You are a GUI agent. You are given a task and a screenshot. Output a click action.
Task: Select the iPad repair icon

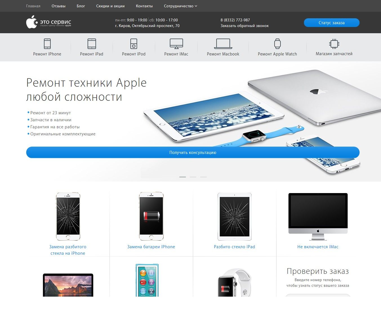92,44
